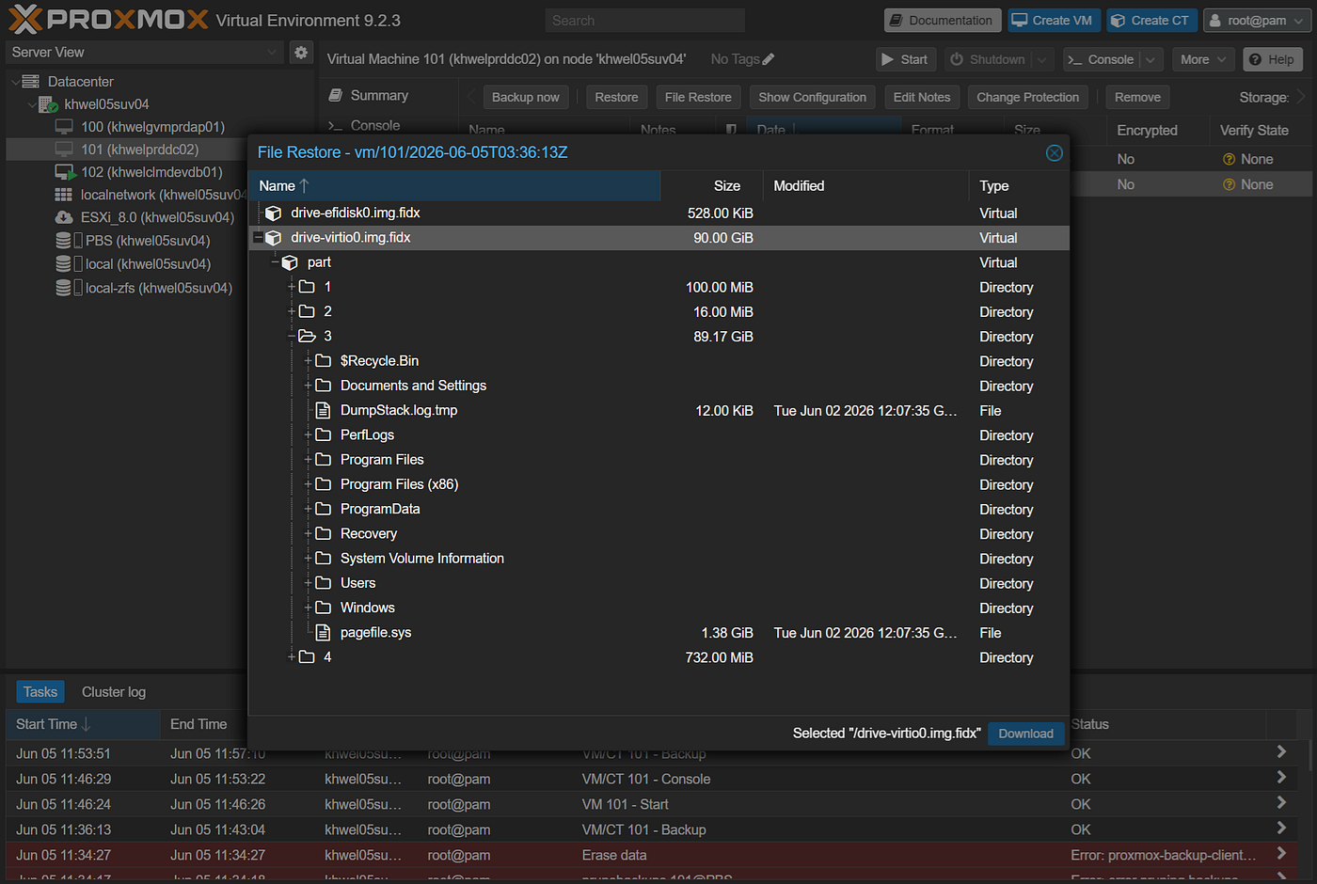Expand partition folder 2
This screenshot has height=884, width=1317.
coord(292,311)
